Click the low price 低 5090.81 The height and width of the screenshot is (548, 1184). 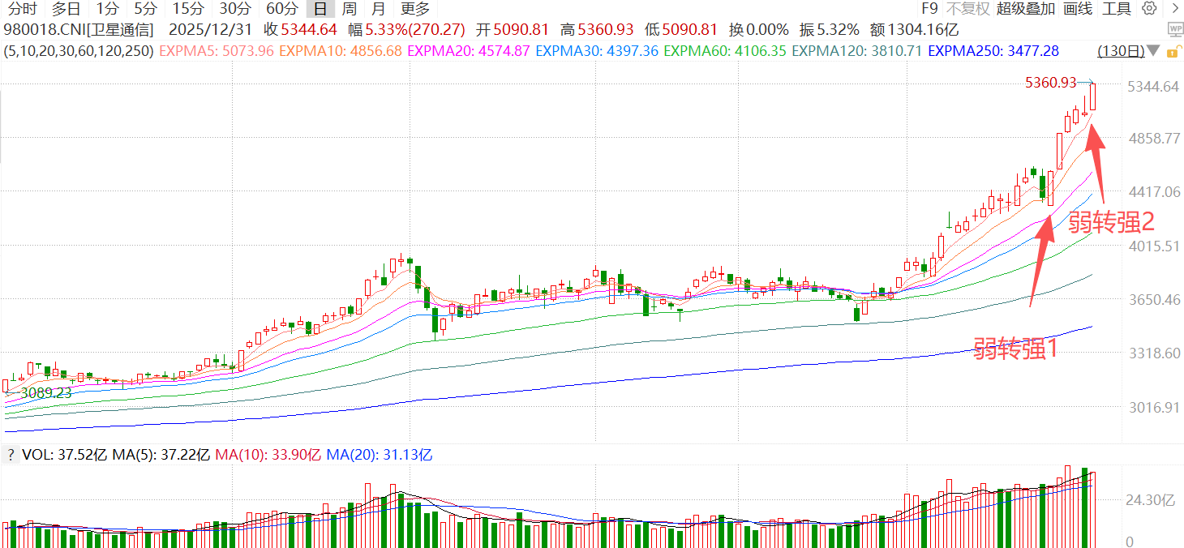681,30
